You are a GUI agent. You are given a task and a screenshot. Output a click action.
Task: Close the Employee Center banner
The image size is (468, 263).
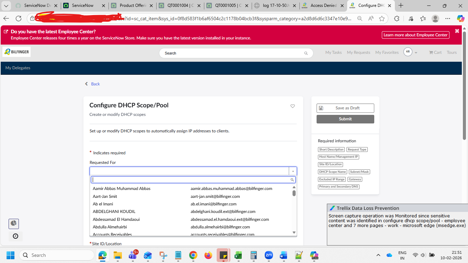(457, 31)
